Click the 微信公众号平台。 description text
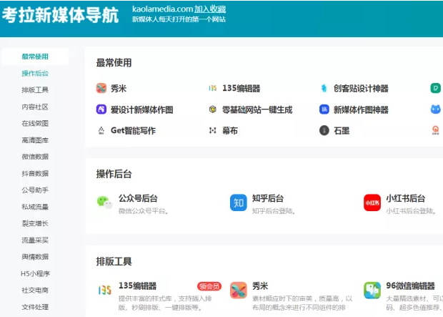This screenshot has height=317, width=443. click(x=144, y=211)
